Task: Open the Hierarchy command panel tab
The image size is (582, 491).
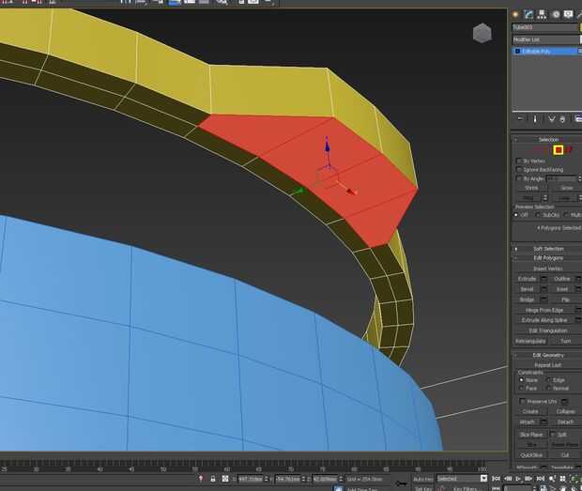Action: [x=542, y=14]
